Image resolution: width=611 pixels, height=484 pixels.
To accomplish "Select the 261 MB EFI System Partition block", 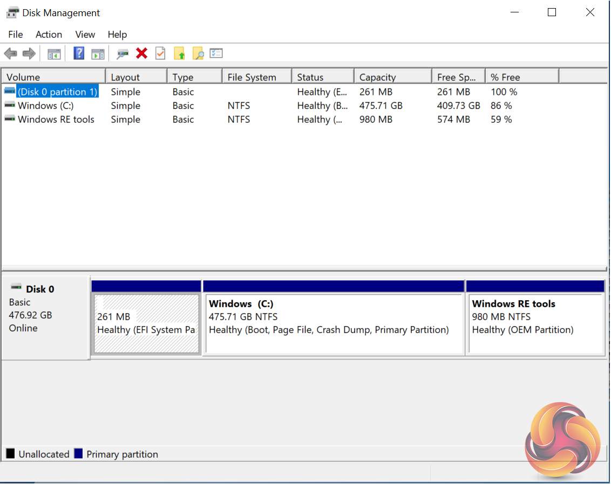I will [x=146, y=323].
